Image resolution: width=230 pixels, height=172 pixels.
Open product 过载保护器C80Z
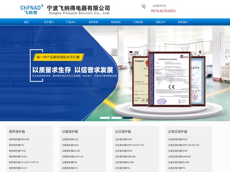[x=70, y=145]
